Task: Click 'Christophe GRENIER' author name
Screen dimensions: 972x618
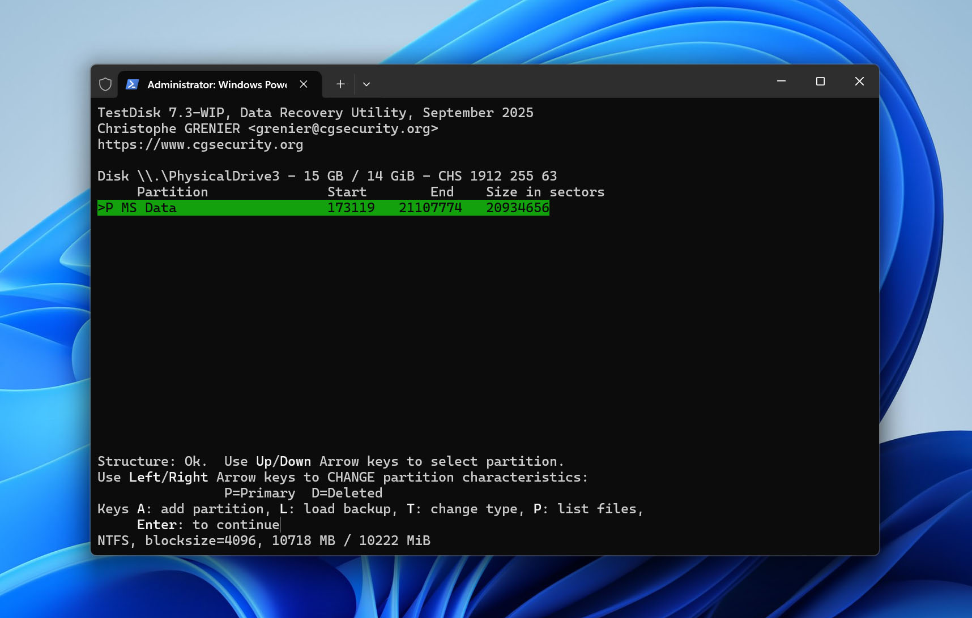Action: point(169,128)
